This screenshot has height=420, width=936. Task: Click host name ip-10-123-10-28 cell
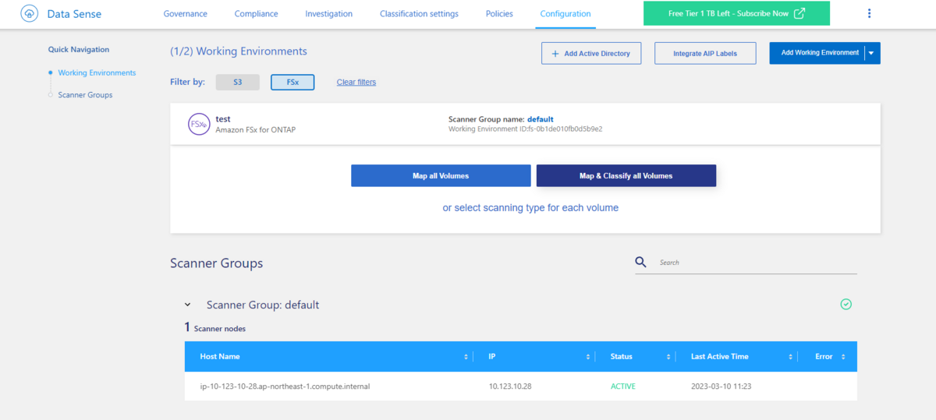285,386
